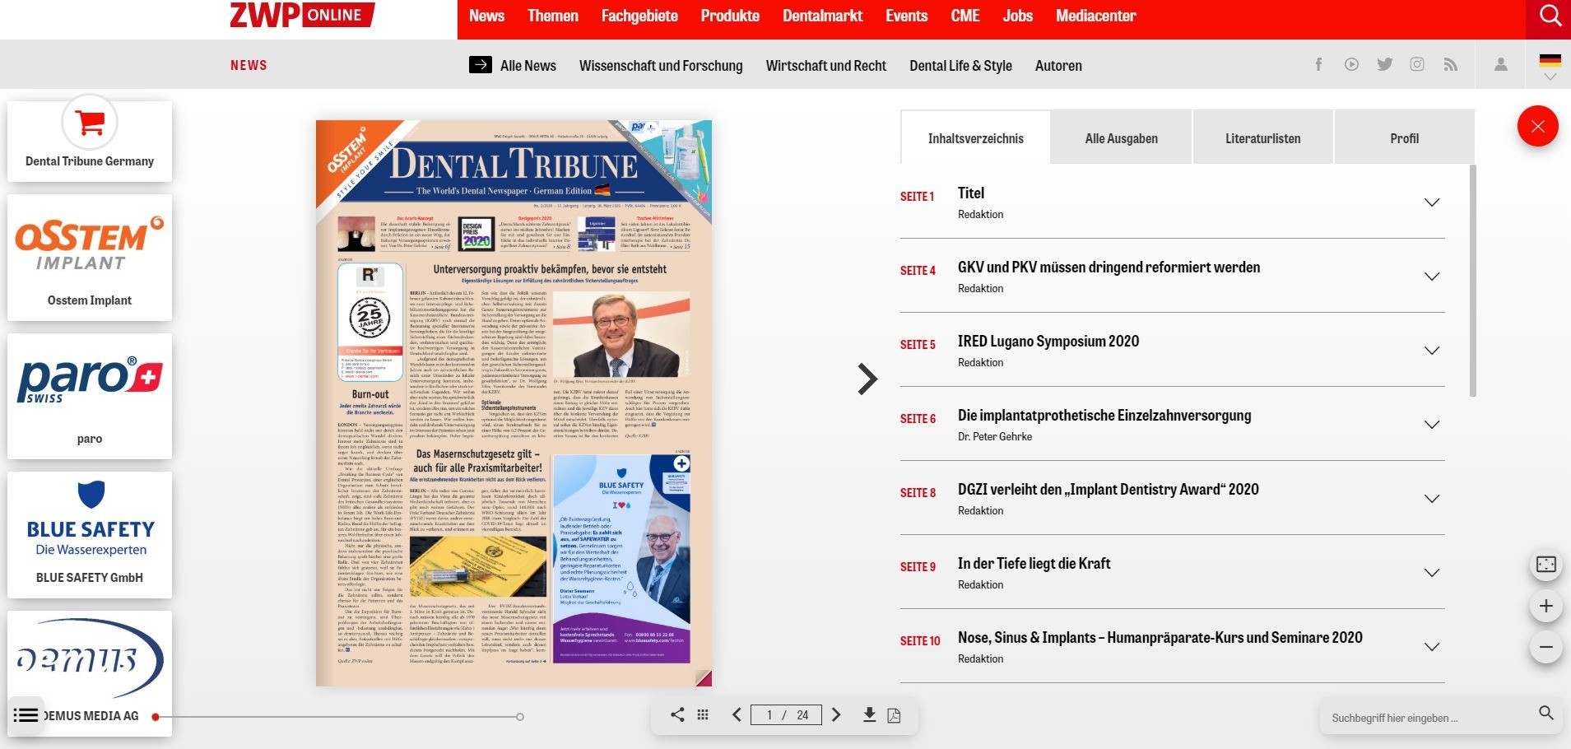Open the RSS feed icon
Screen dimensions: 1571x749
(1451, 64)
